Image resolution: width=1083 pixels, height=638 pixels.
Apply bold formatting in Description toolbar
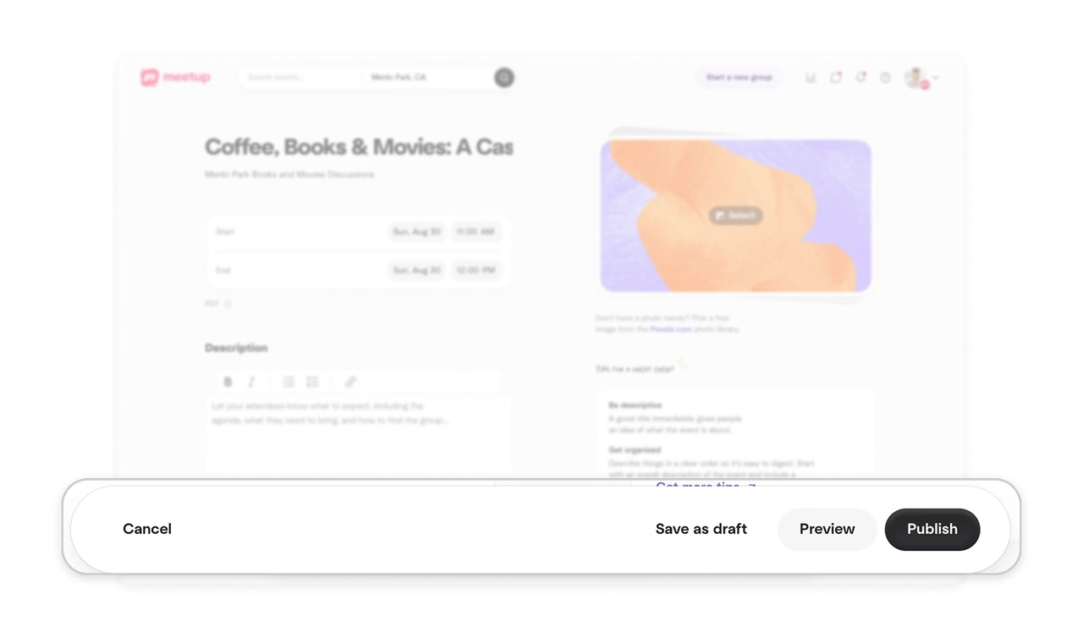[x=228, y=382]
